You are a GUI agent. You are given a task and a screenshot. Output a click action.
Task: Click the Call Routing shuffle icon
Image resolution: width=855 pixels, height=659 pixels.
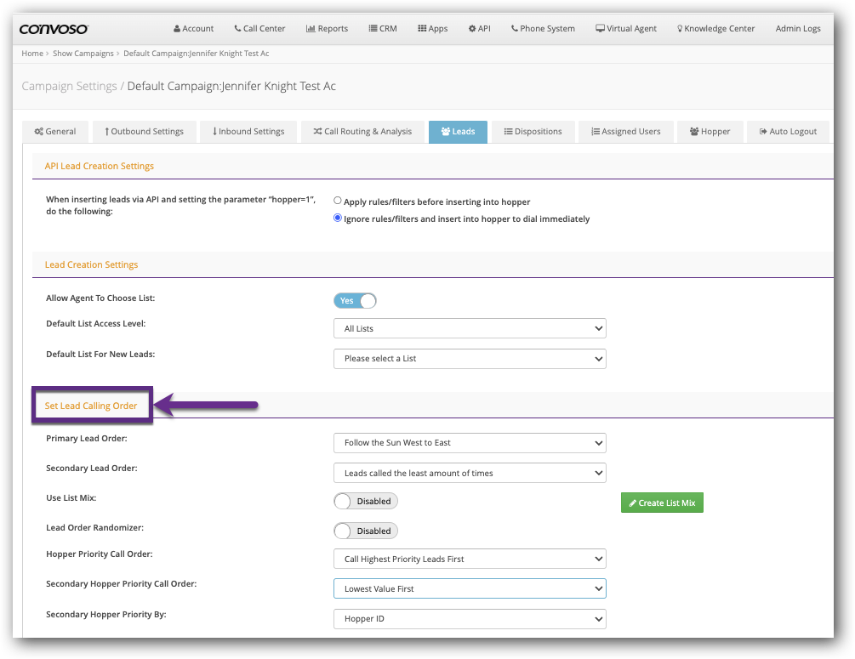317,131
